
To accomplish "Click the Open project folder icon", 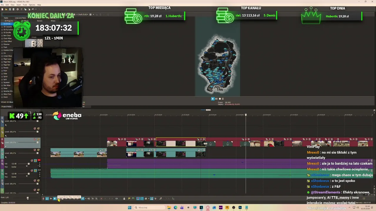I will pyautogui.click(x=6, y=9).
